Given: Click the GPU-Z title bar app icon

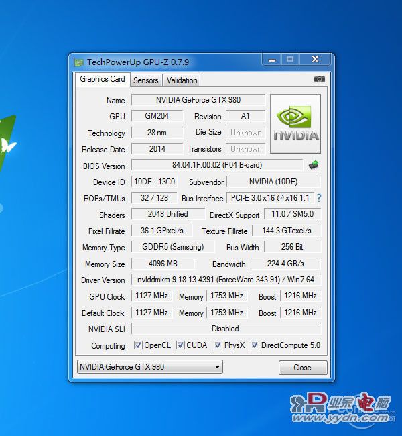Looking at the screenshot, I should point(78,62).
